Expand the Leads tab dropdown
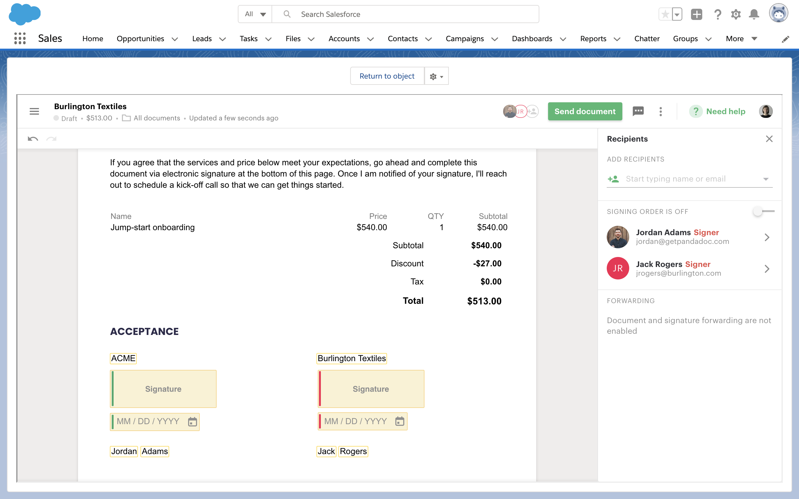 tap(223, 39)
